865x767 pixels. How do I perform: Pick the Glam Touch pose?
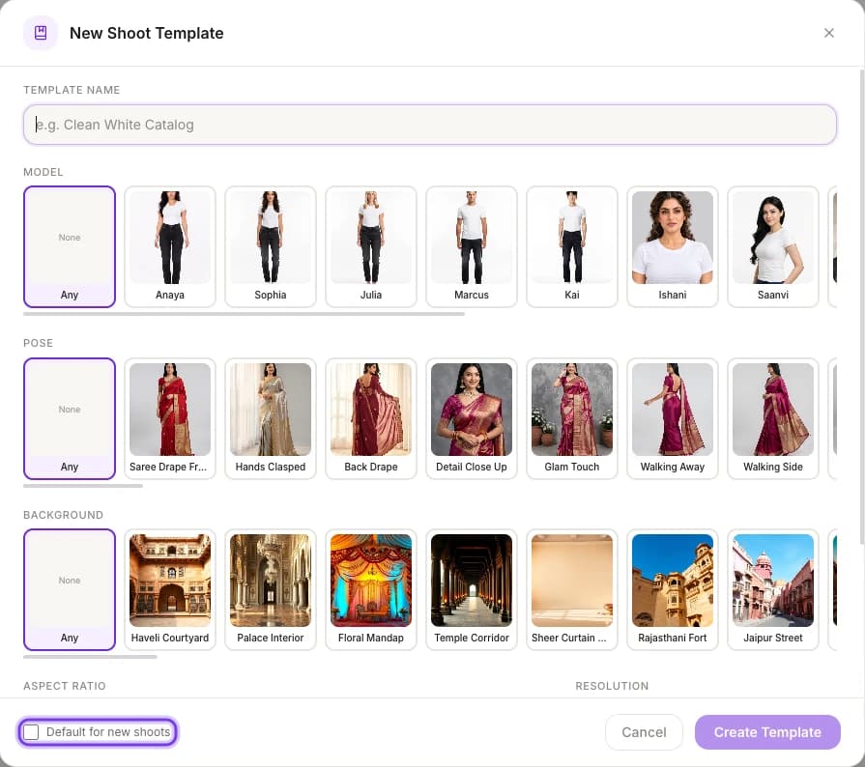point(572,418)
